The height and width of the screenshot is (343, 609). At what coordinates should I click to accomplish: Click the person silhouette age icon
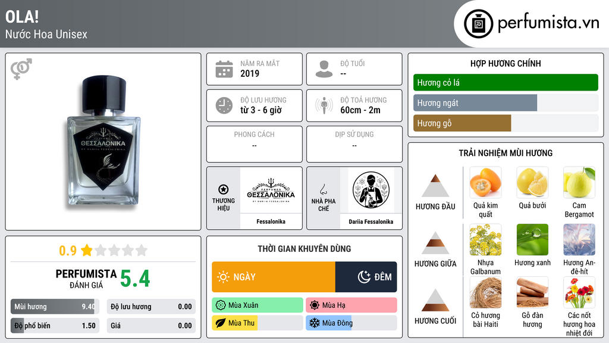click(324, 69)
